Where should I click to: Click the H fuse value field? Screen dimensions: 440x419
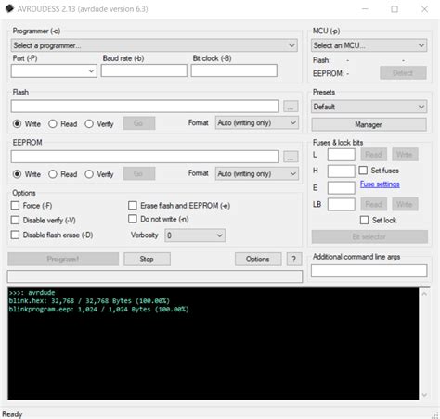[341, 171]
